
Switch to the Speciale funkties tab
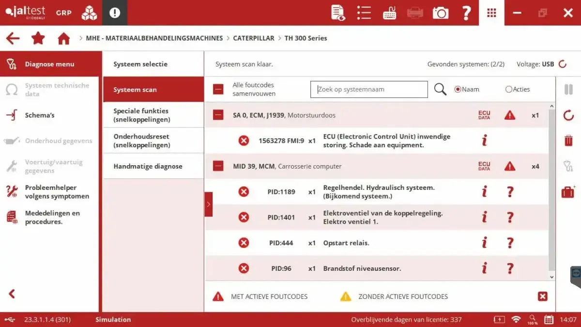point(153,115)
